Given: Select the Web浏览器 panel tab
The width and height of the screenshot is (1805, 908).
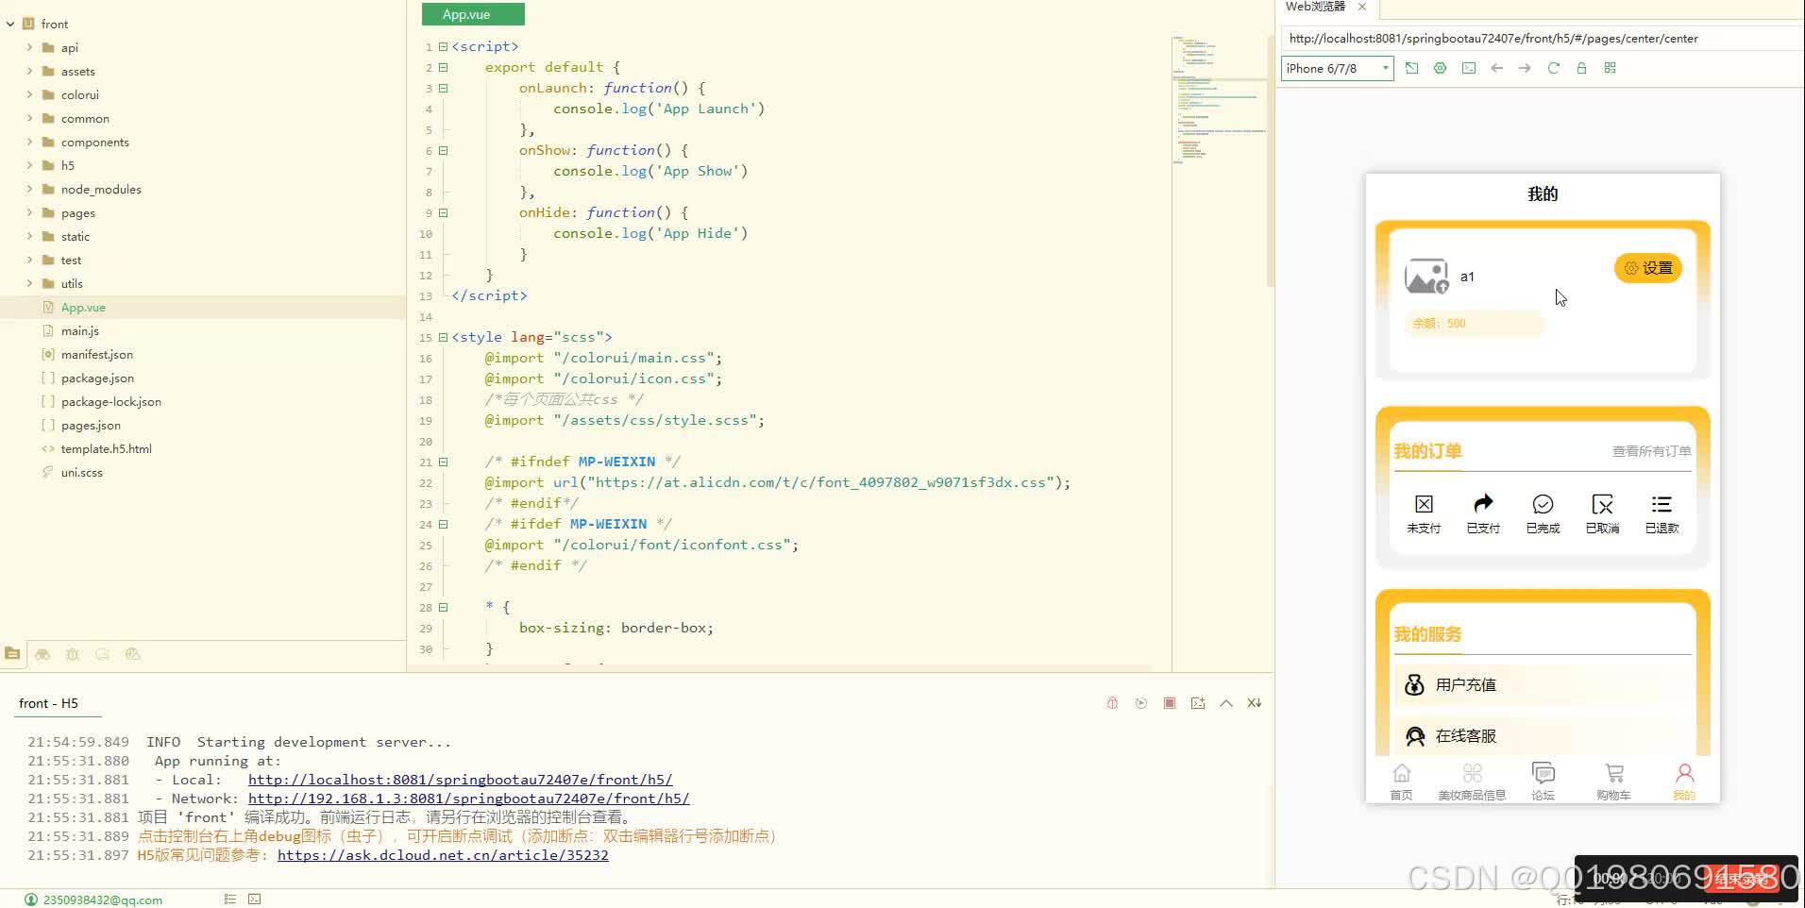Looking at the screenshot, I should pos(1315,7).
